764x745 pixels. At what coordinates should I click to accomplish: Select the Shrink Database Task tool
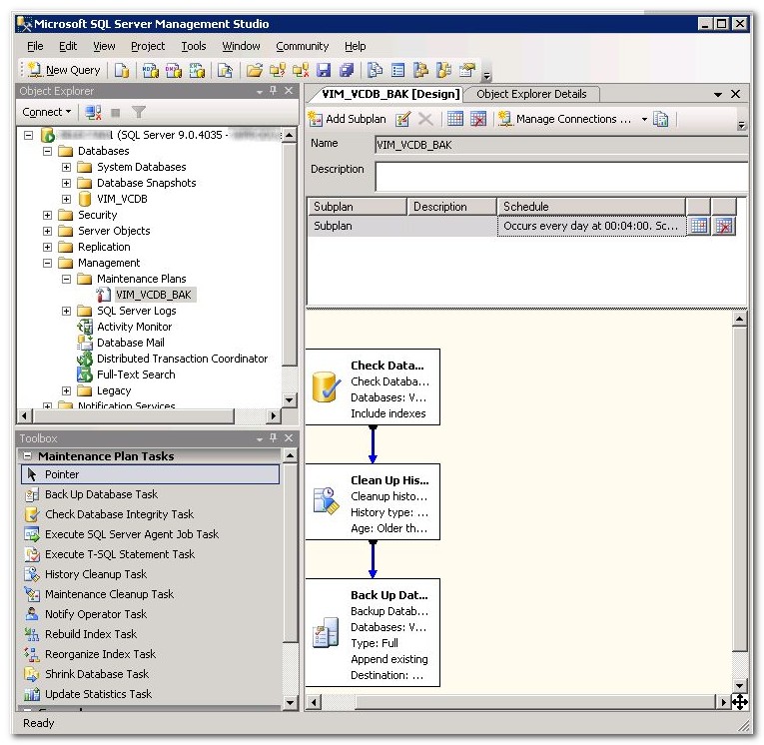tap(96, 674)
